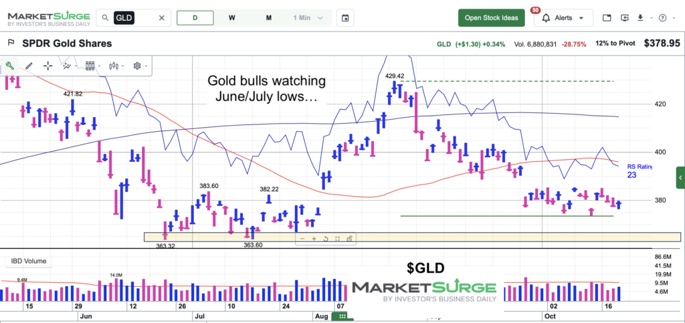Click the -28.75% volume change

click(x=574, y=43)
